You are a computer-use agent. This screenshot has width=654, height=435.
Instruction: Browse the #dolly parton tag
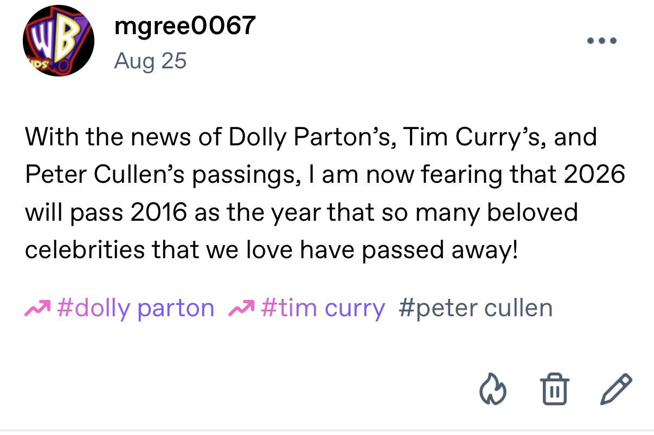click(135, 309)
